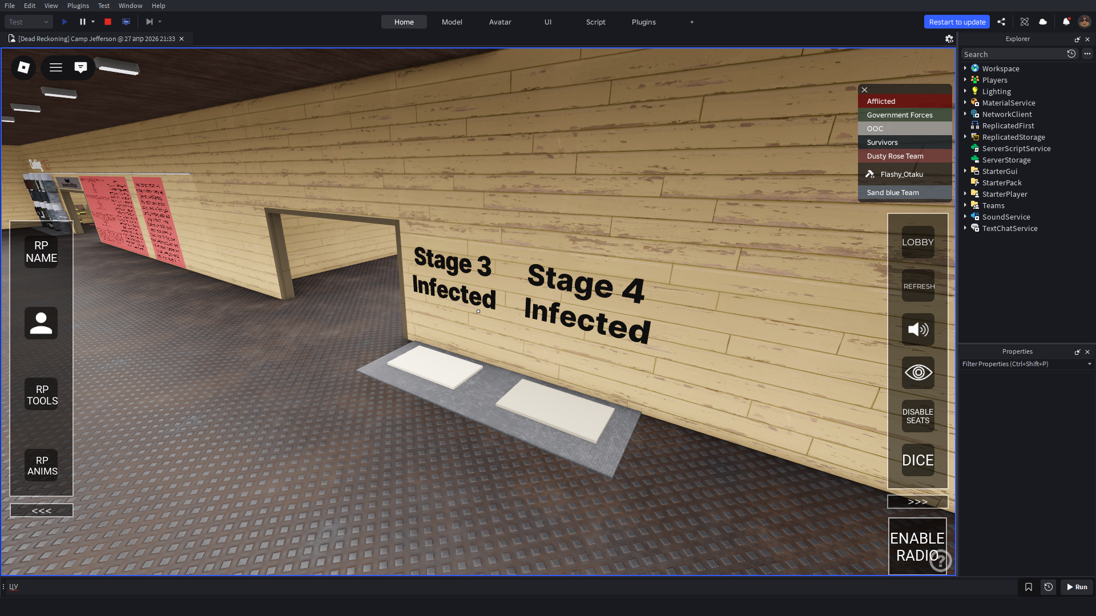The image size is (1096, 616).
Task: Click the RP ANIMS button
Action: 41,465
